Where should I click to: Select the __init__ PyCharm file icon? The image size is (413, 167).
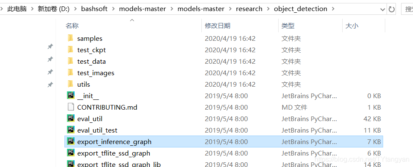coord(70,96)
